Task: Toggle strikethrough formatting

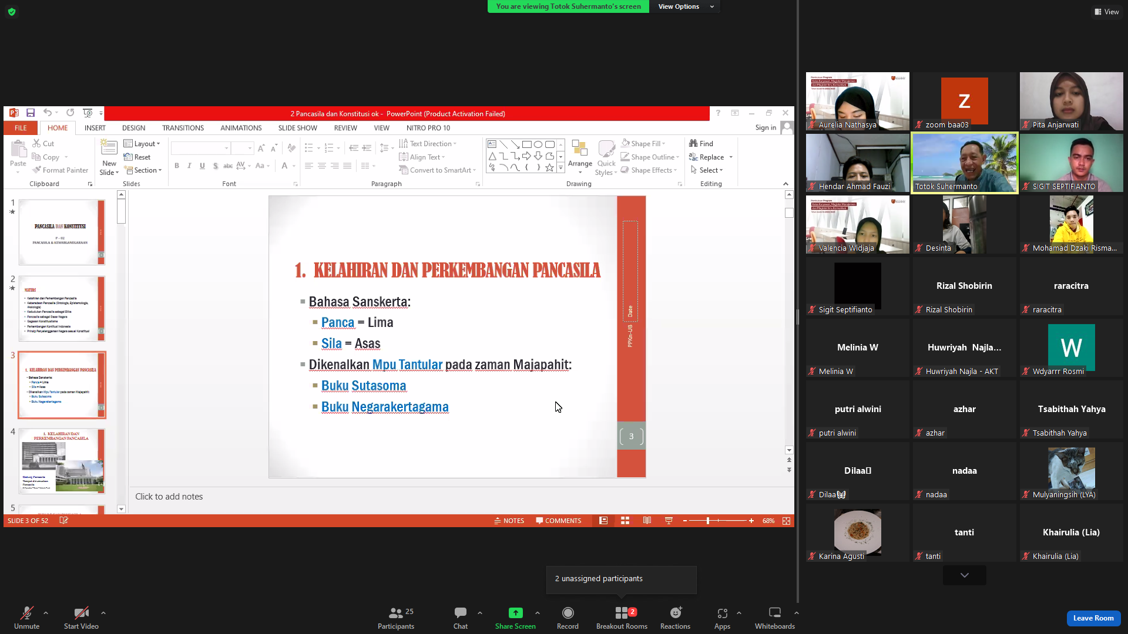Action: click(228, 166)
